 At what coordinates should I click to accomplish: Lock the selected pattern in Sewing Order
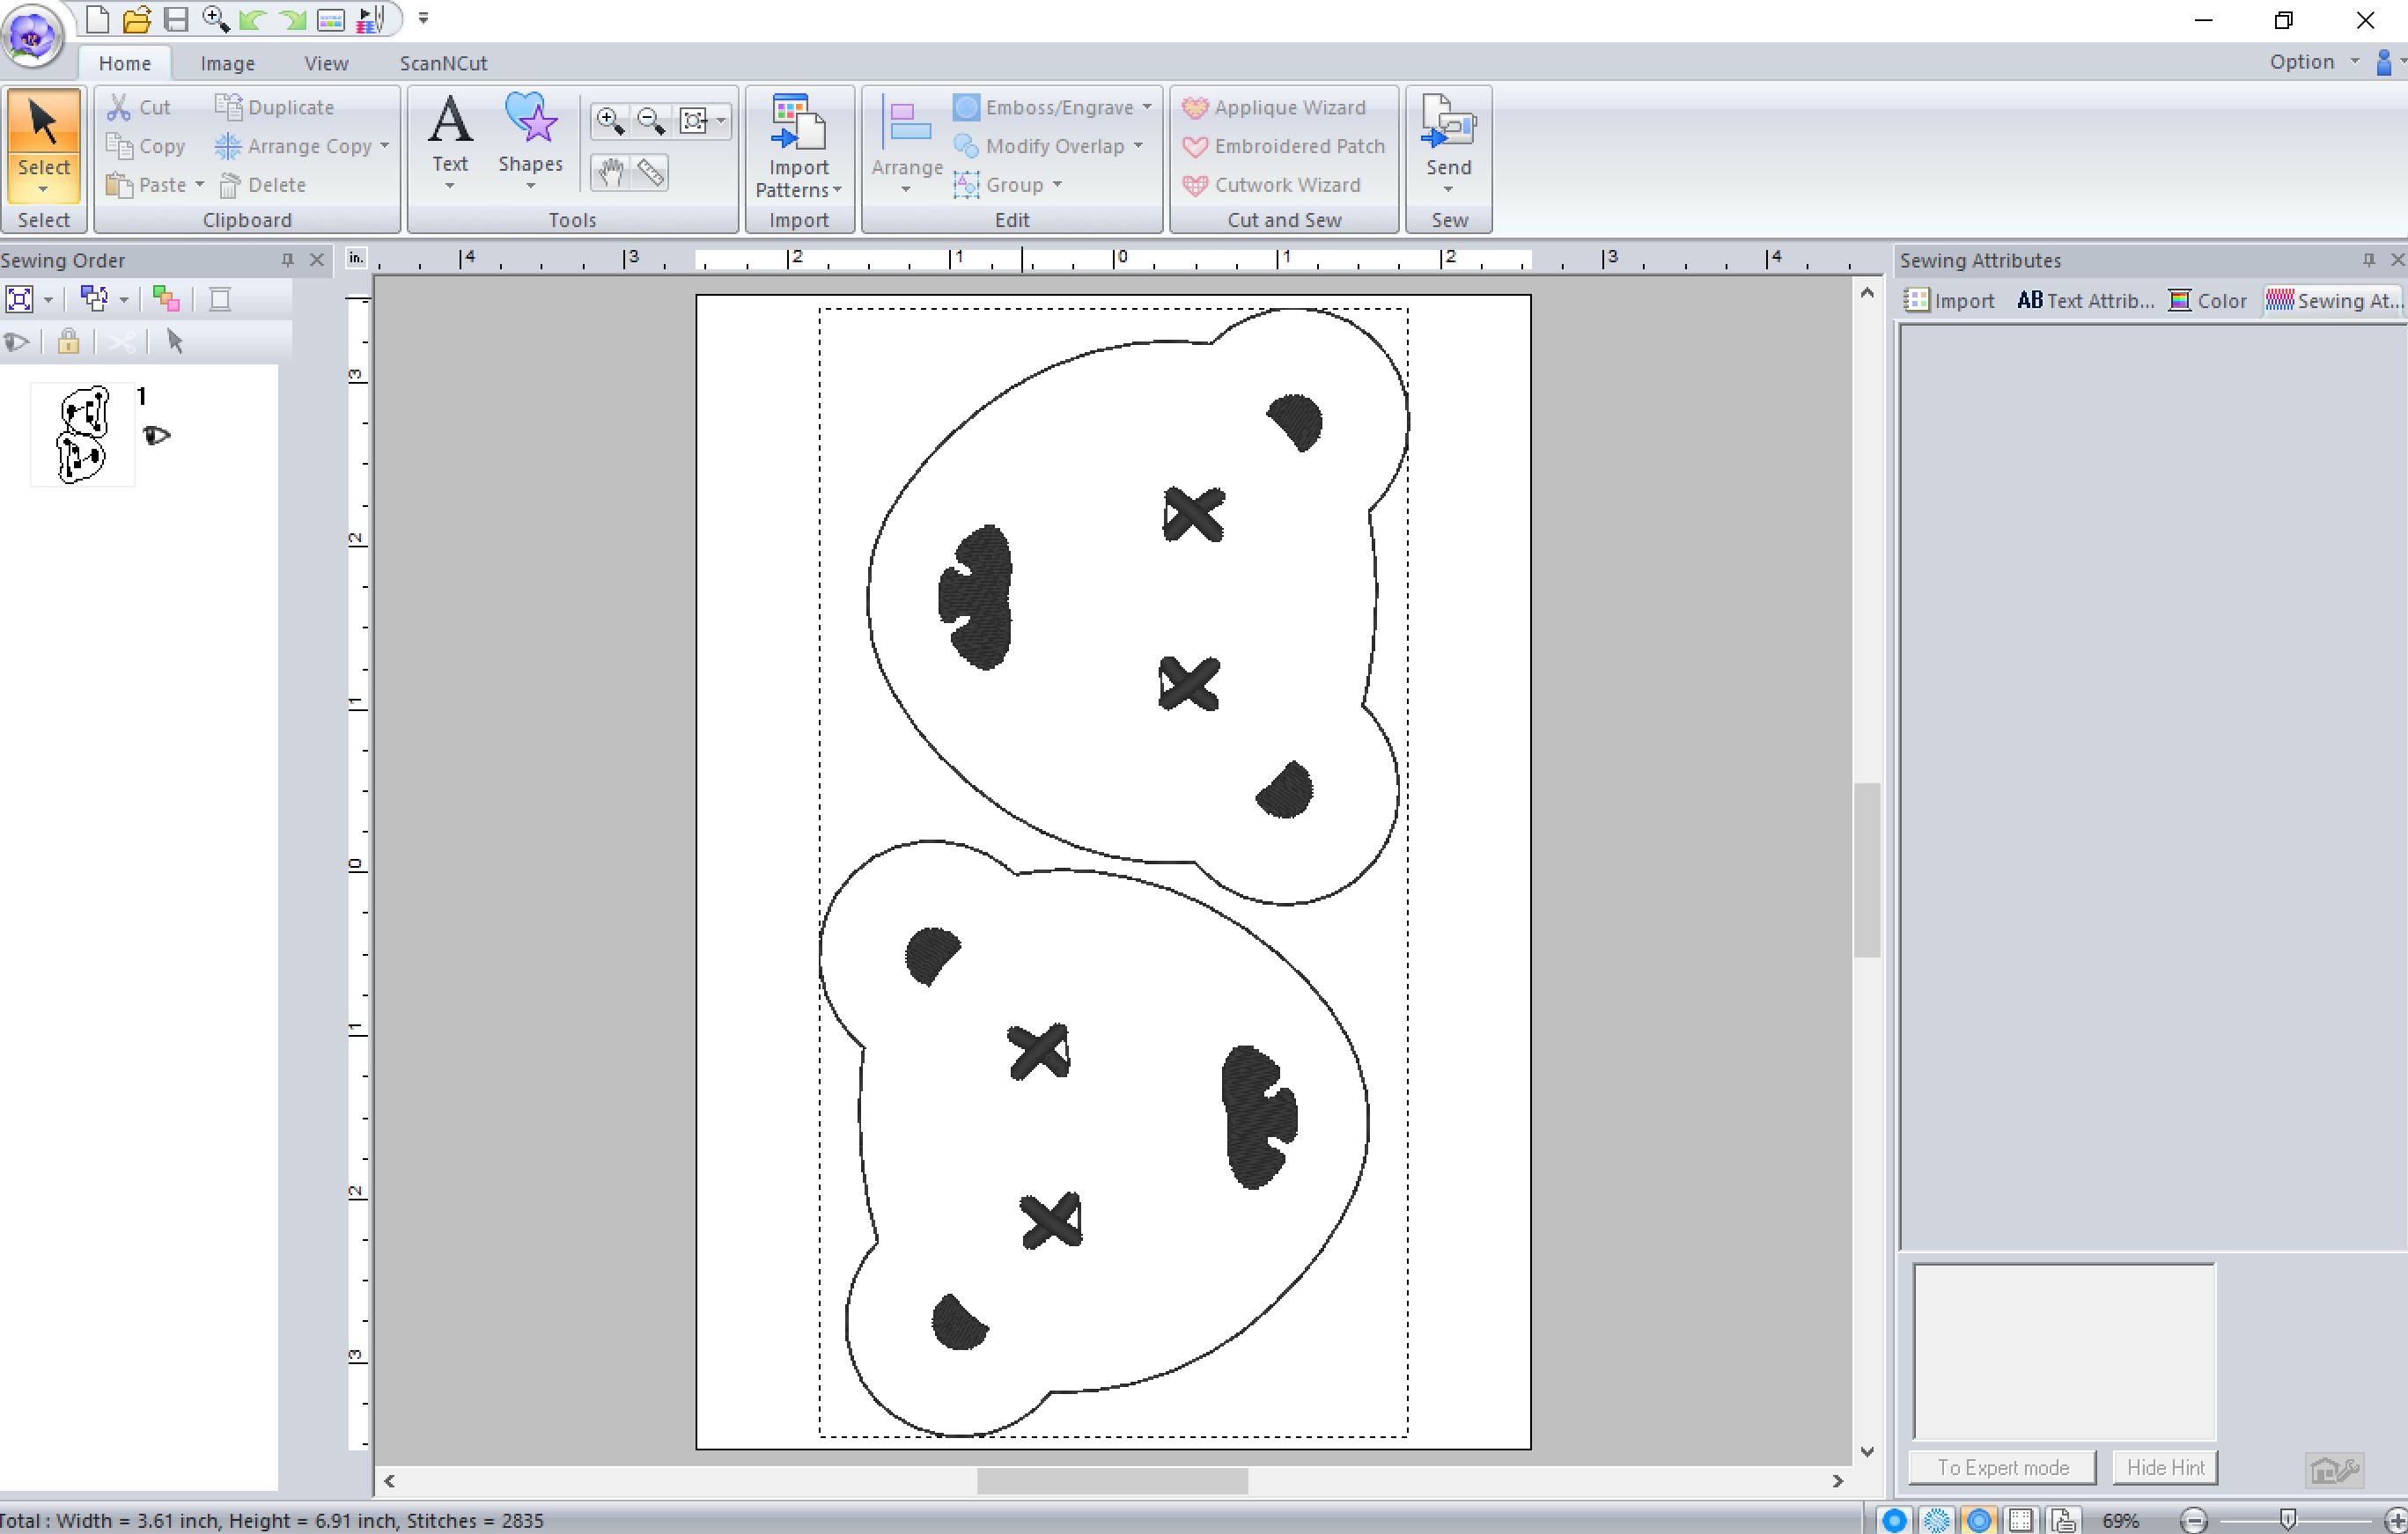(67, 341)
